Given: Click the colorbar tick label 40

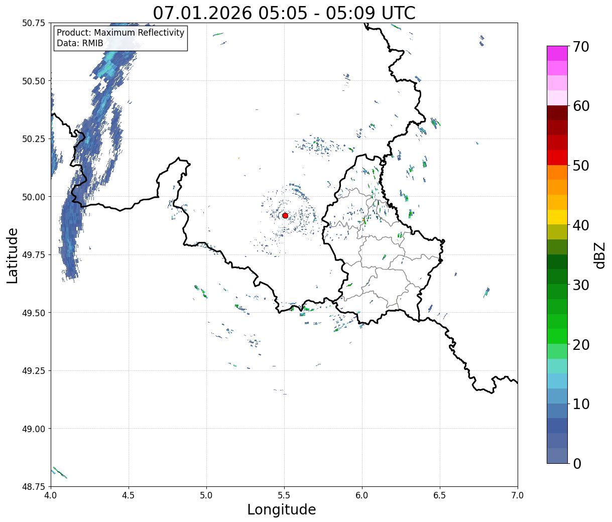Looking at the screenshot, I should pos(581,225).
